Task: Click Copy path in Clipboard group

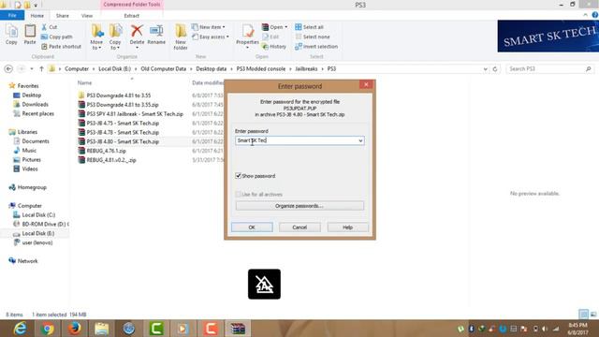Action: [x=56, y=37]
